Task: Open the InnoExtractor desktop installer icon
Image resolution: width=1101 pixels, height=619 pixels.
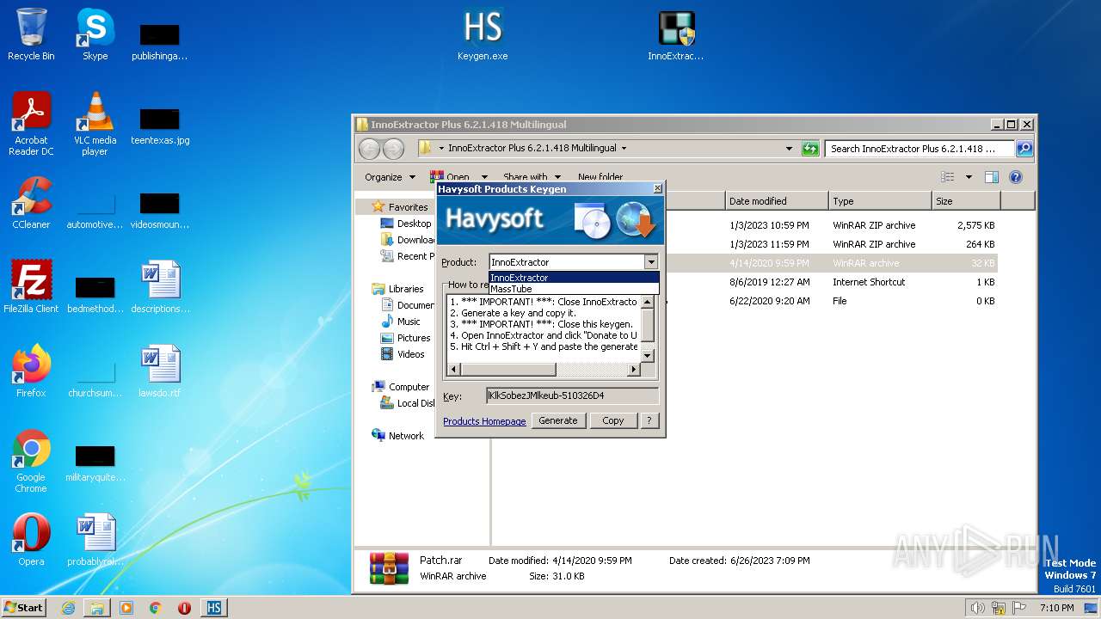Action: coord(676,34)
